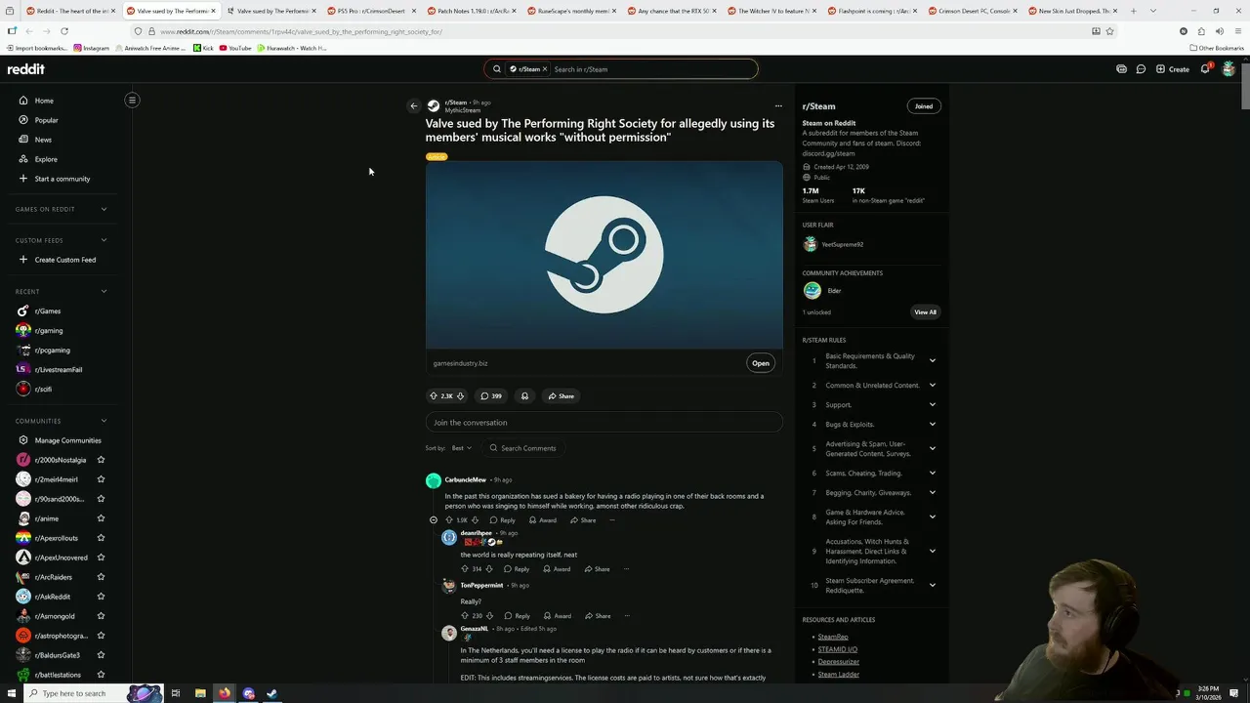Favorite r/2000sNostalgia with star
Screen dimensions: 1250x703
point(101,460)
